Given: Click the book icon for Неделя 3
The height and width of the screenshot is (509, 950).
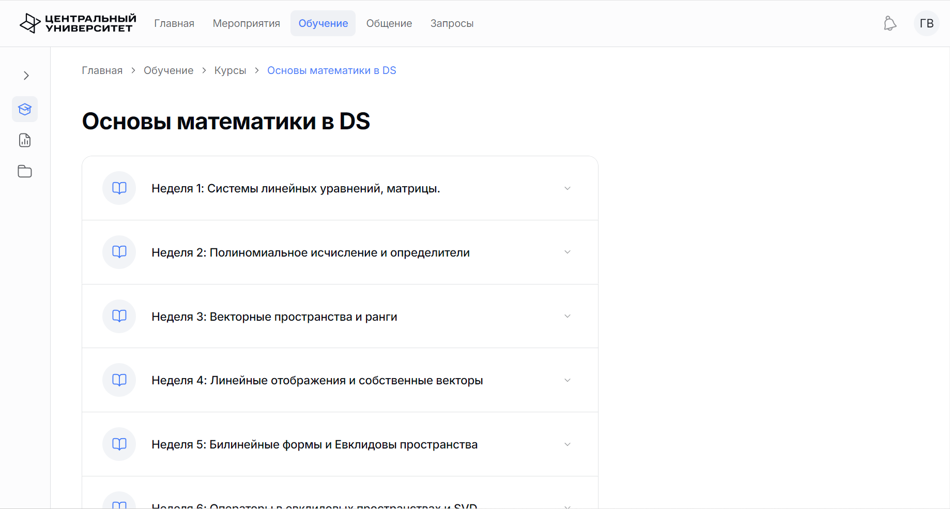Looking at the screenshot, I should pyautogui.click(x=119, y=316).
